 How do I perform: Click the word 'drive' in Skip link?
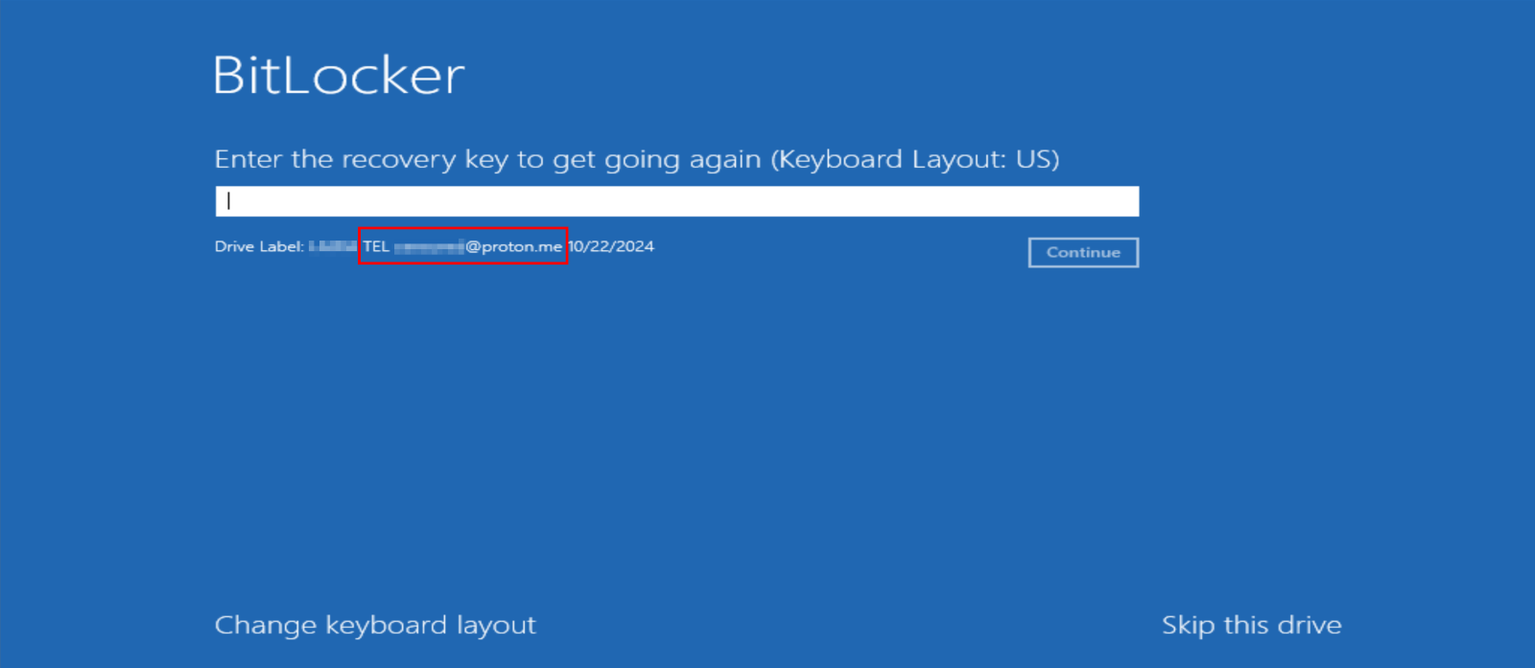pyautogui.click(x=1310, y=625)
